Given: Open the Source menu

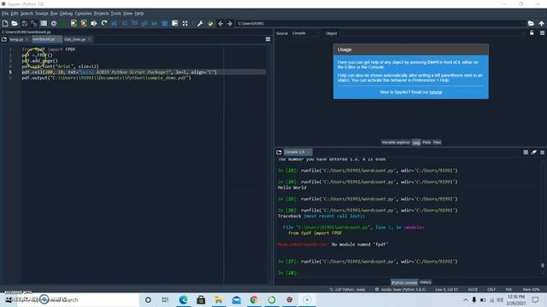Looking at the screenshot, I should (x=42, y=14).
